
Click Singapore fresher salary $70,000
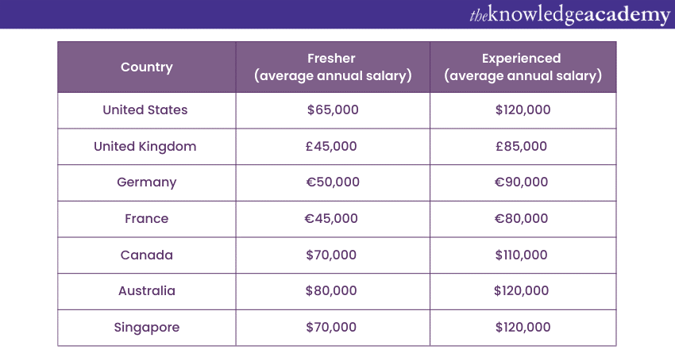point(331,328)
